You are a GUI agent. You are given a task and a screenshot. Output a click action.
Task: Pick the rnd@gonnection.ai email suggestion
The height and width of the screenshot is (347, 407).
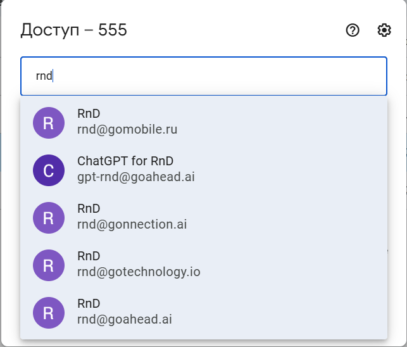(x=132, y=225)
